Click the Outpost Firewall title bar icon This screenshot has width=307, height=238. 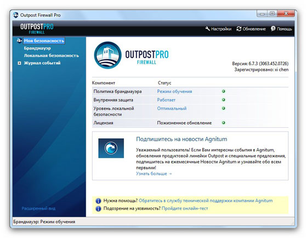coord(16,15)
